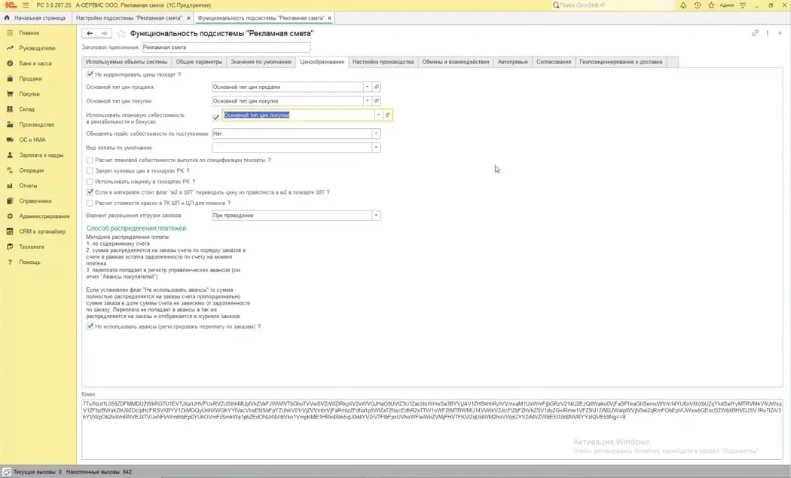This screenshot has width=791, height=478.
Task: Toggle the Использовать плановую себестоимость checkbox
Action: click(x=216, y=118)
